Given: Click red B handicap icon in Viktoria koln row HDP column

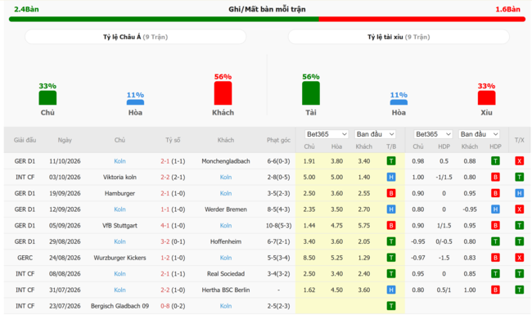Looking at the screenshot, I should 495,177.
